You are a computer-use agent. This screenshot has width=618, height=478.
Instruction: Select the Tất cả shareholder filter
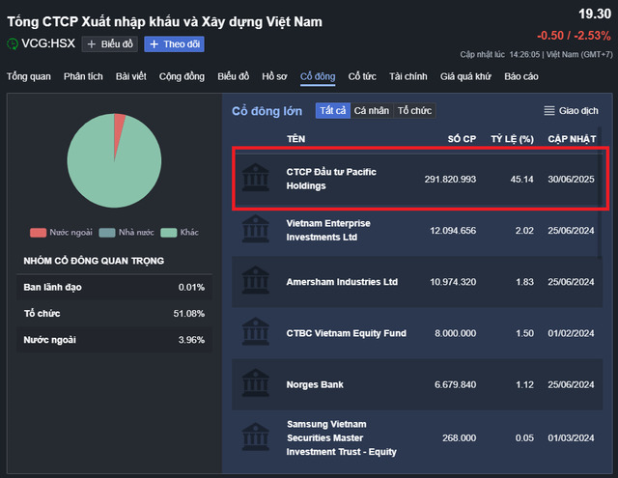pos(332,111)
